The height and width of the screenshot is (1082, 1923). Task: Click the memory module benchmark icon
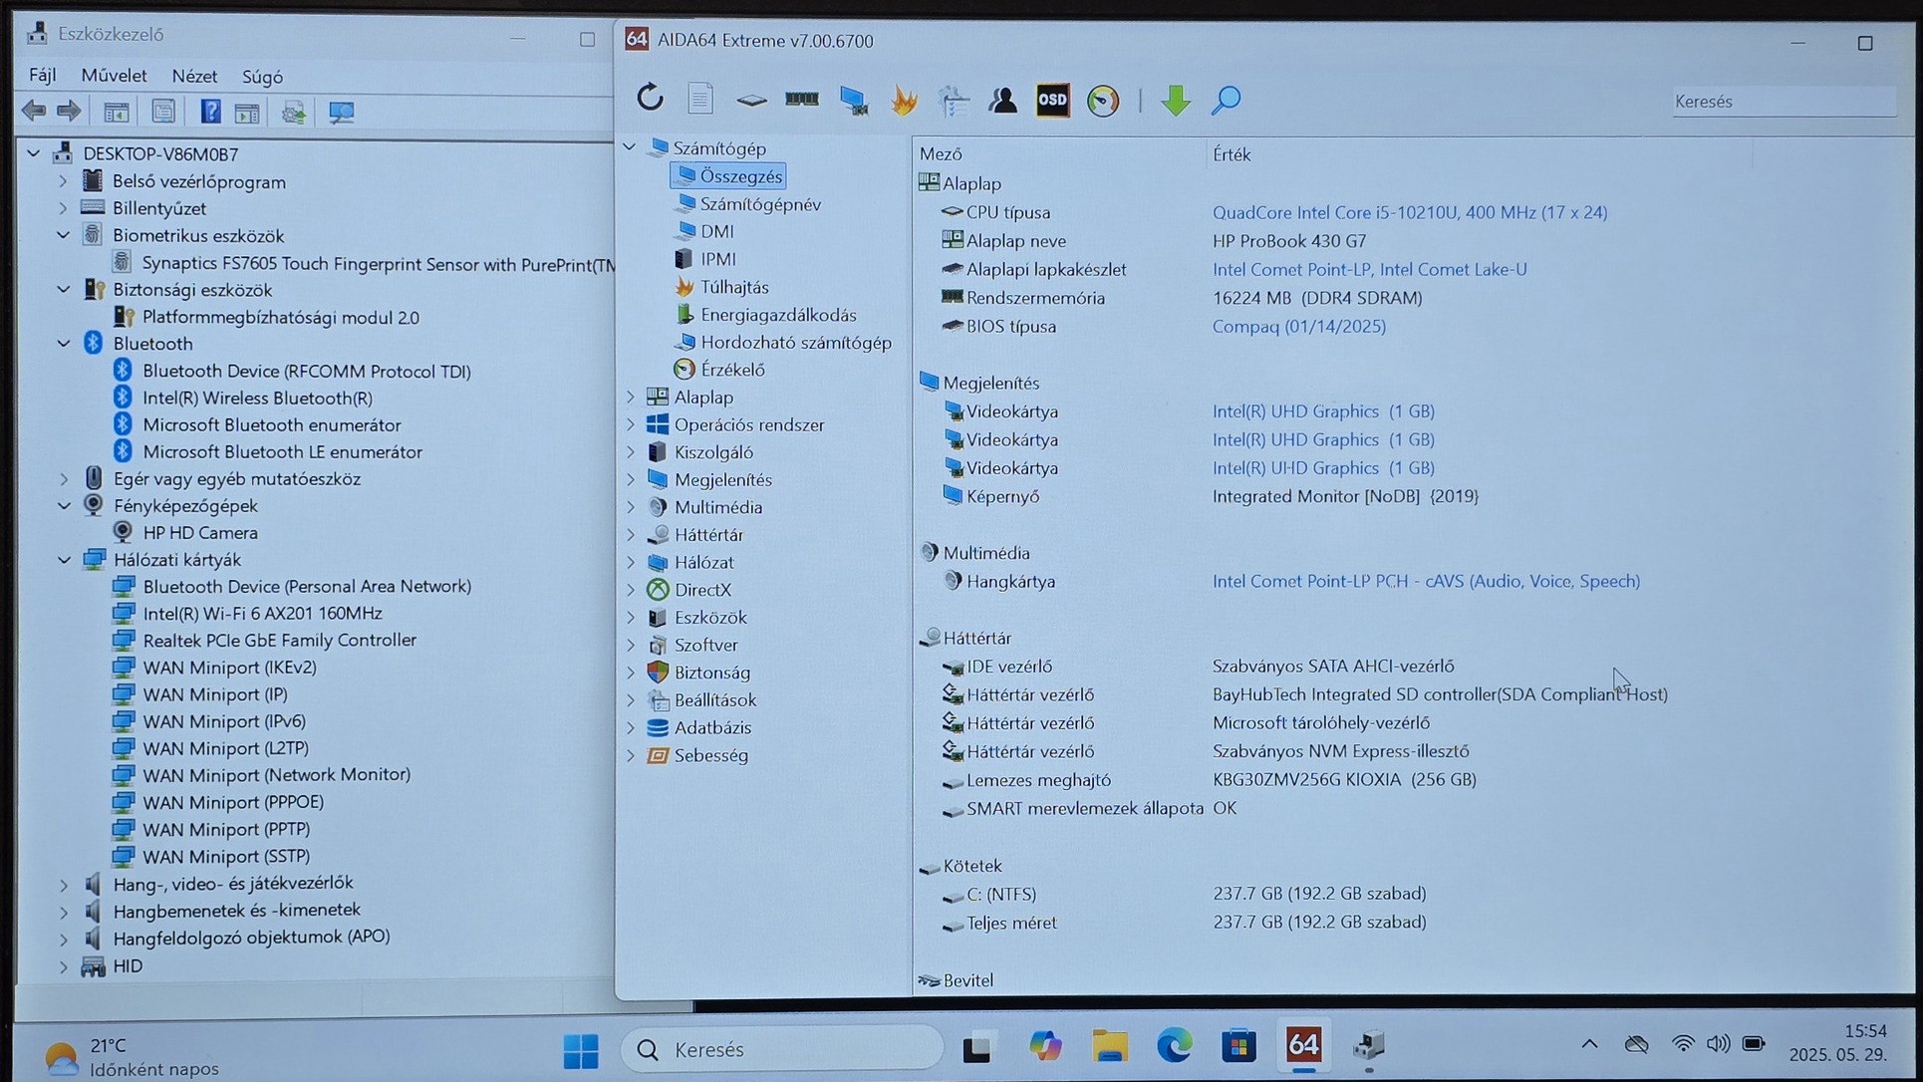801,99
